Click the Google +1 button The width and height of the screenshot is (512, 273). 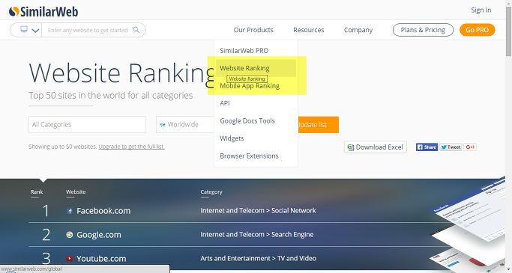(470, 147)
